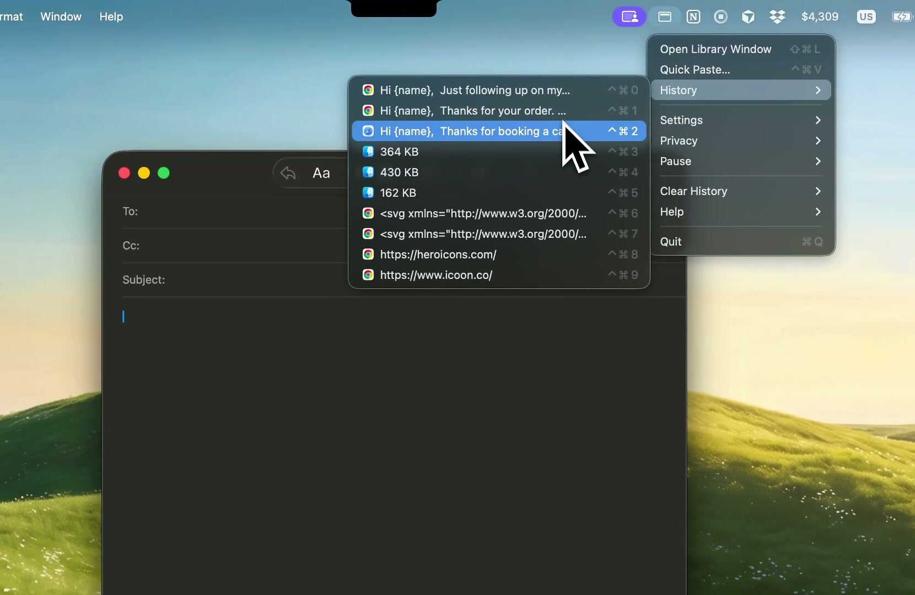Select the 364 KB history item
The image size is (915, 595).
tap(499, 152)
